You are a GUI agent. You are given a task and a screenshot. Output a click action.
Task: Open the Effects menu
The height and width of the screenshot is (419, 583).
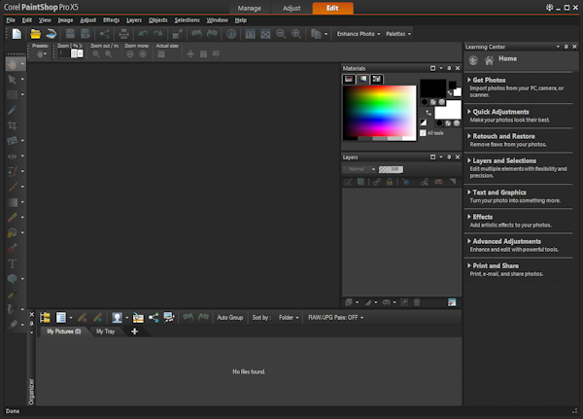coord(111,19)
